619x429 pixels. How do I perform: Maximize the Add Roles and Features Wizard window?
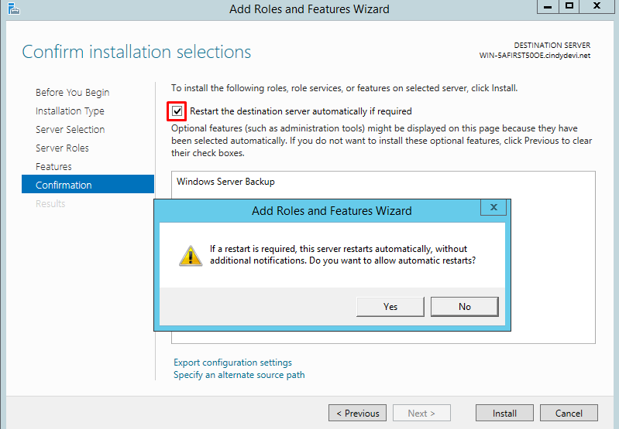click(569, 7)
